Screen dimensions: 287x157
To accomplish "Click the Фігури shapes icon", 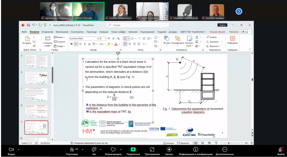I will pyautogui.click(x=166, y=39).
